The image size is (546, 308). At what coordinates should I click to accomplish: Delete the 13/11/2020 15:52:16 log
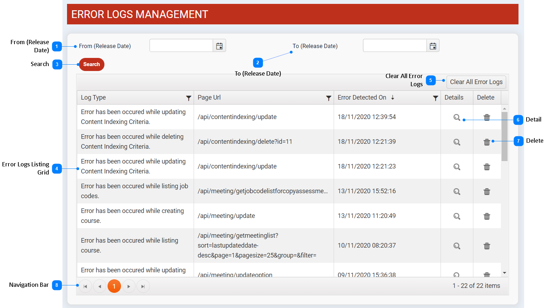pyautogui.click(x=487, y=191)
